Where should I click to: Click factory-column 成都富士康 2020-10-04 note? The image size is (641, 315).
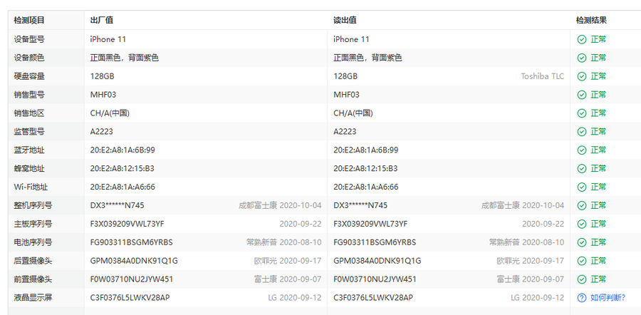pyautogui.click(x=280, y=205)
